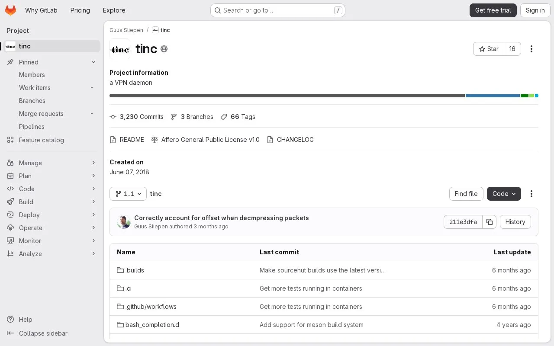Collapse the sidebar
The height and width of the screenshot is (346, 554).
38,333
